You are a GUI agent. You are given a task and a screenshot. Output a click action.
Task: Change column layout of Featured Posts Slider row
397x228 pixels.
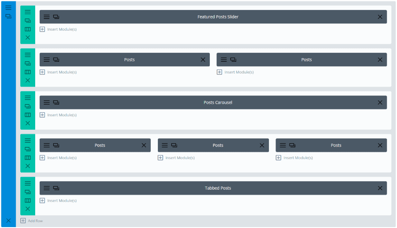28,29
